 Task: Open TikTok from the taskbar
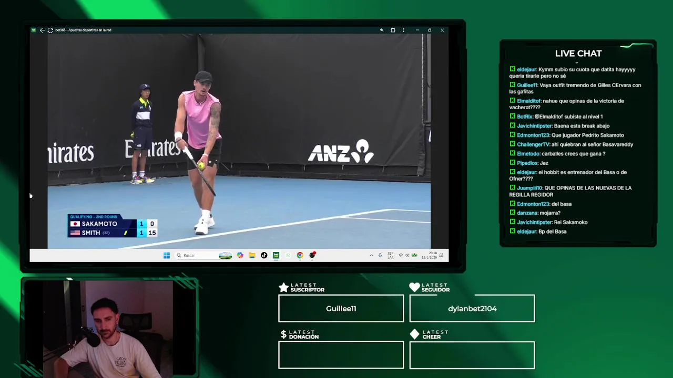(264, 255)
